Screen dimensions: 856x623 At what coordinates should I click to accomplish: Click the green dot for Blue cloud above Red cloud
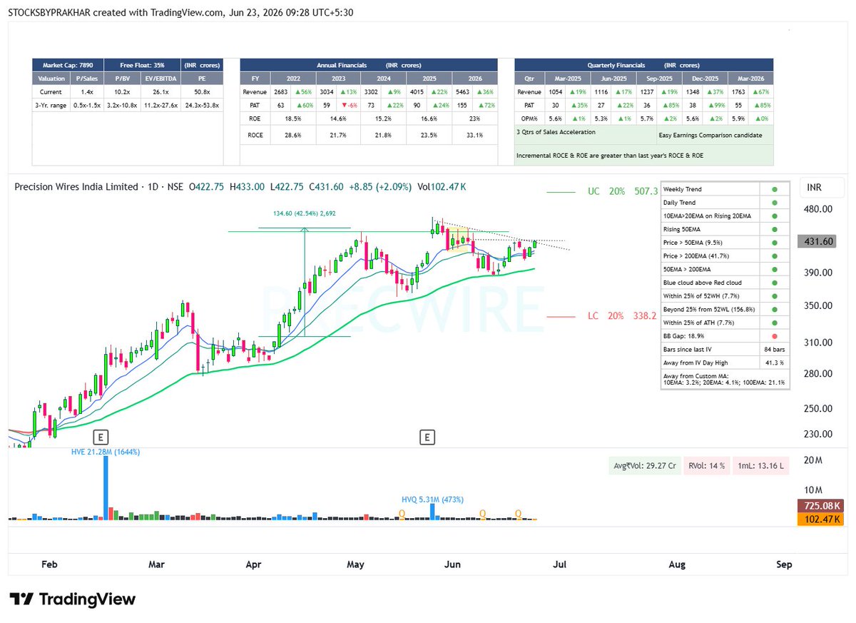775,283
